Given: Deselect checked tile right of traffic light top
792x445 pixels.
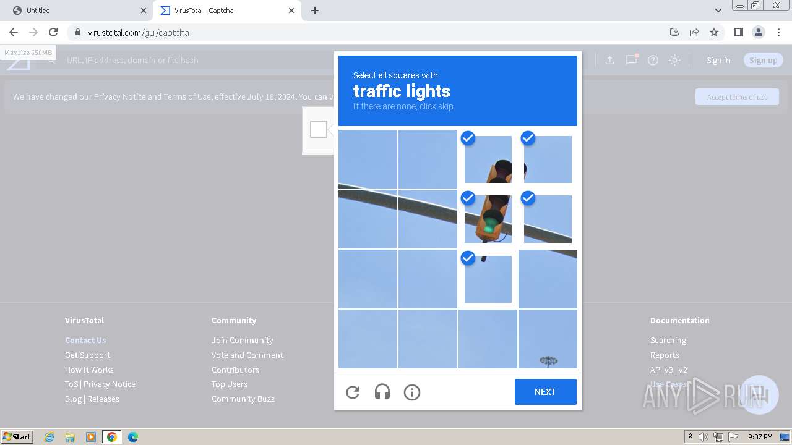Looking at the screenshot, I should 548,159.
